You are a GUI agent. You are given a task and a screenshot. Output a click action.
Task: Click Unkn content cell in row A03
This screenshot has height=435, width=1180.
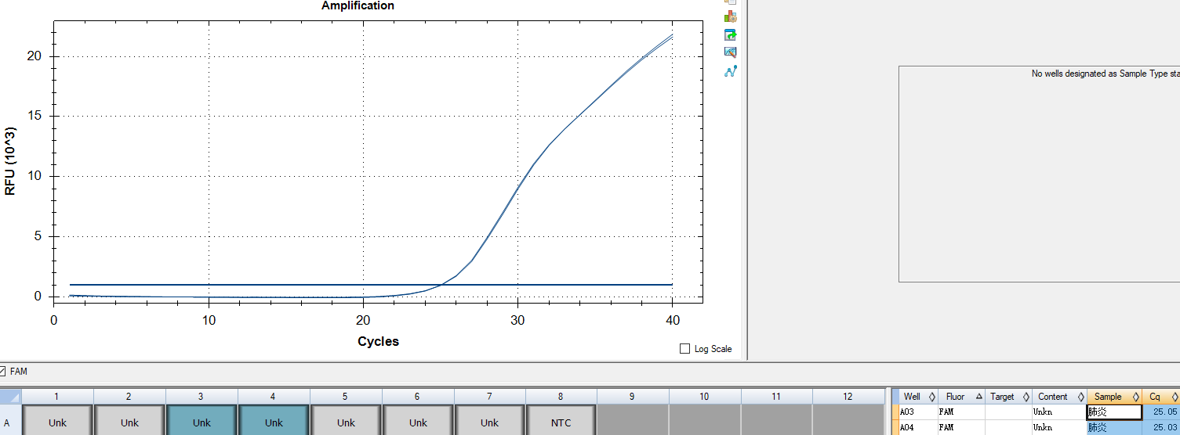tap(1059, 412)
